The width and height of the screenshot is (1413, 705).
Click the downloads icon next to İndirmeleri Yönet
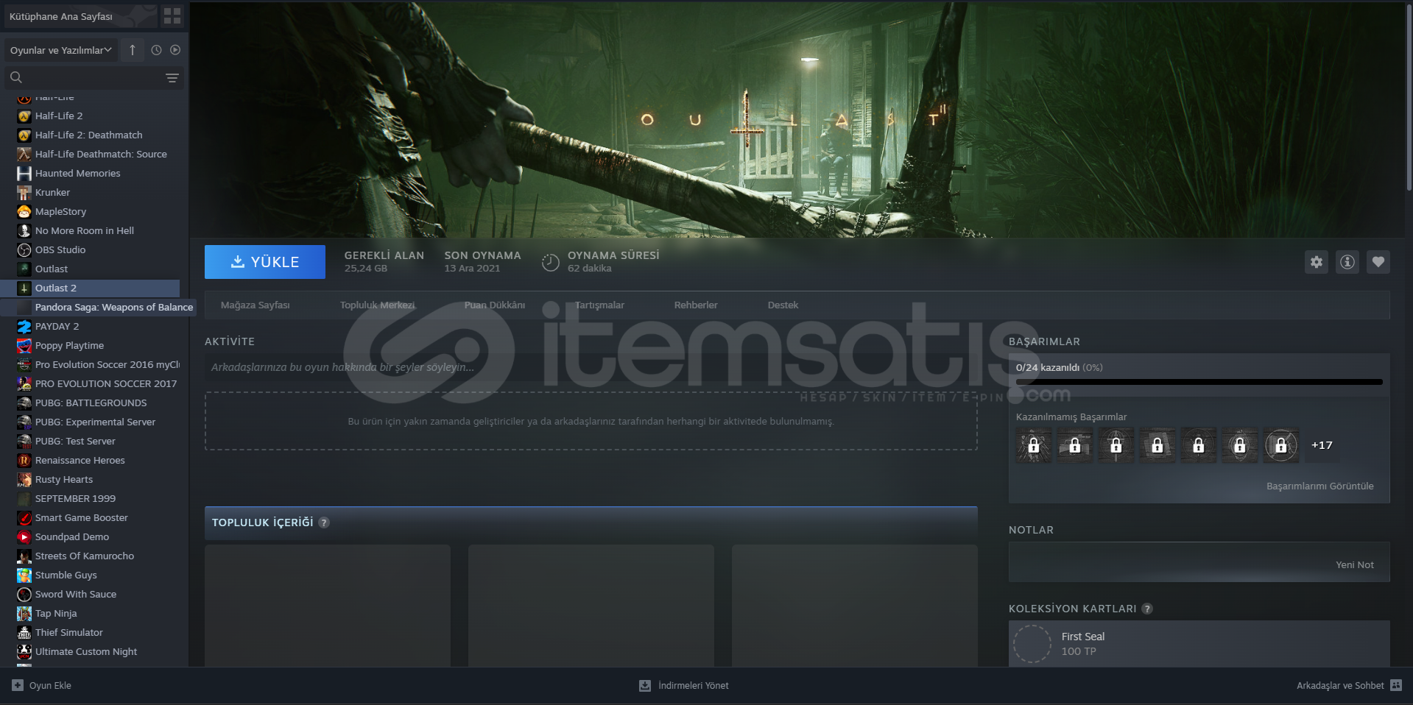[645, 685]
